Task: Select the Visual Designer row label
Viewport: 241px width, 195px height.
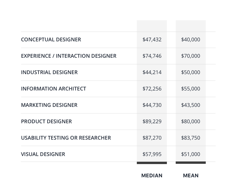Action: tap(43, 154)
